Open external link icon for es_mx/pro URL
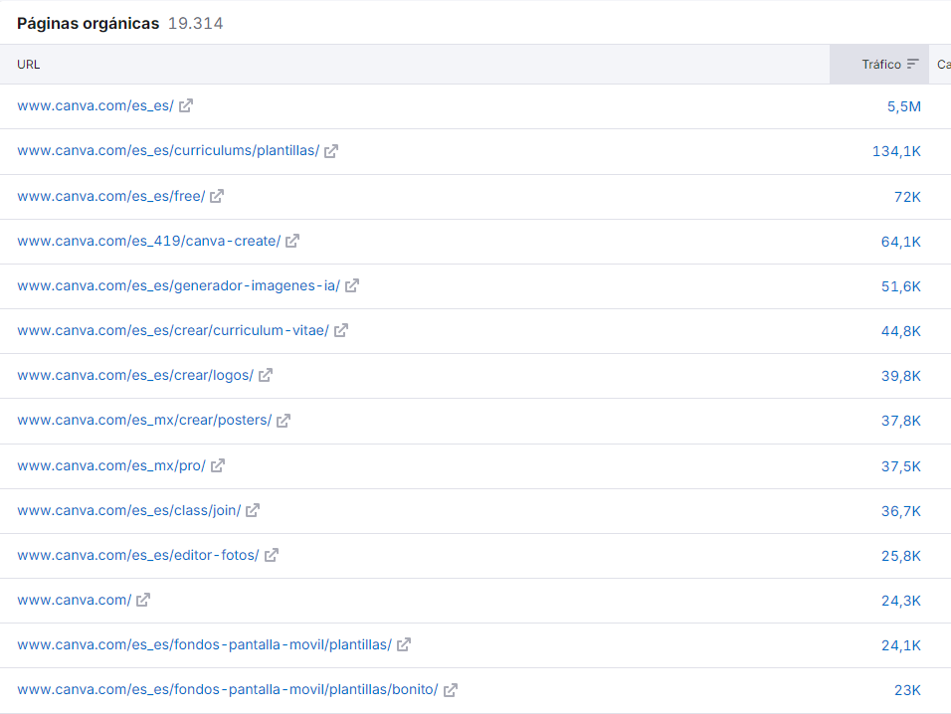 click(217, 465)
